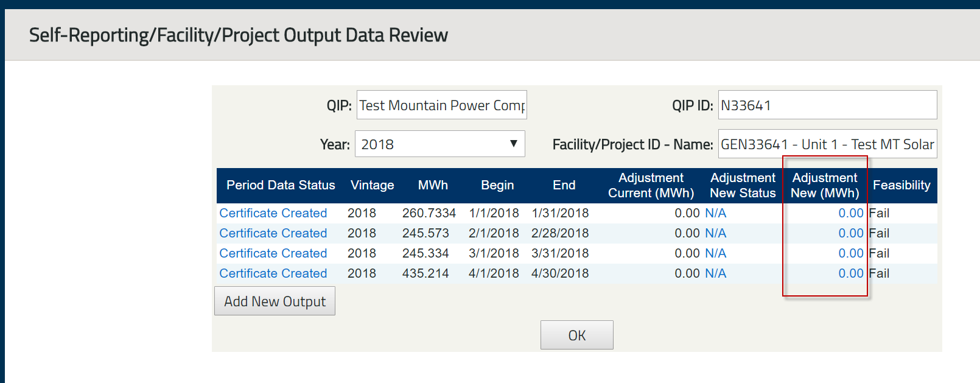Open Certificate Created link for March period
The height and width of the screenshot is (383, 980).
pos(273,253)
